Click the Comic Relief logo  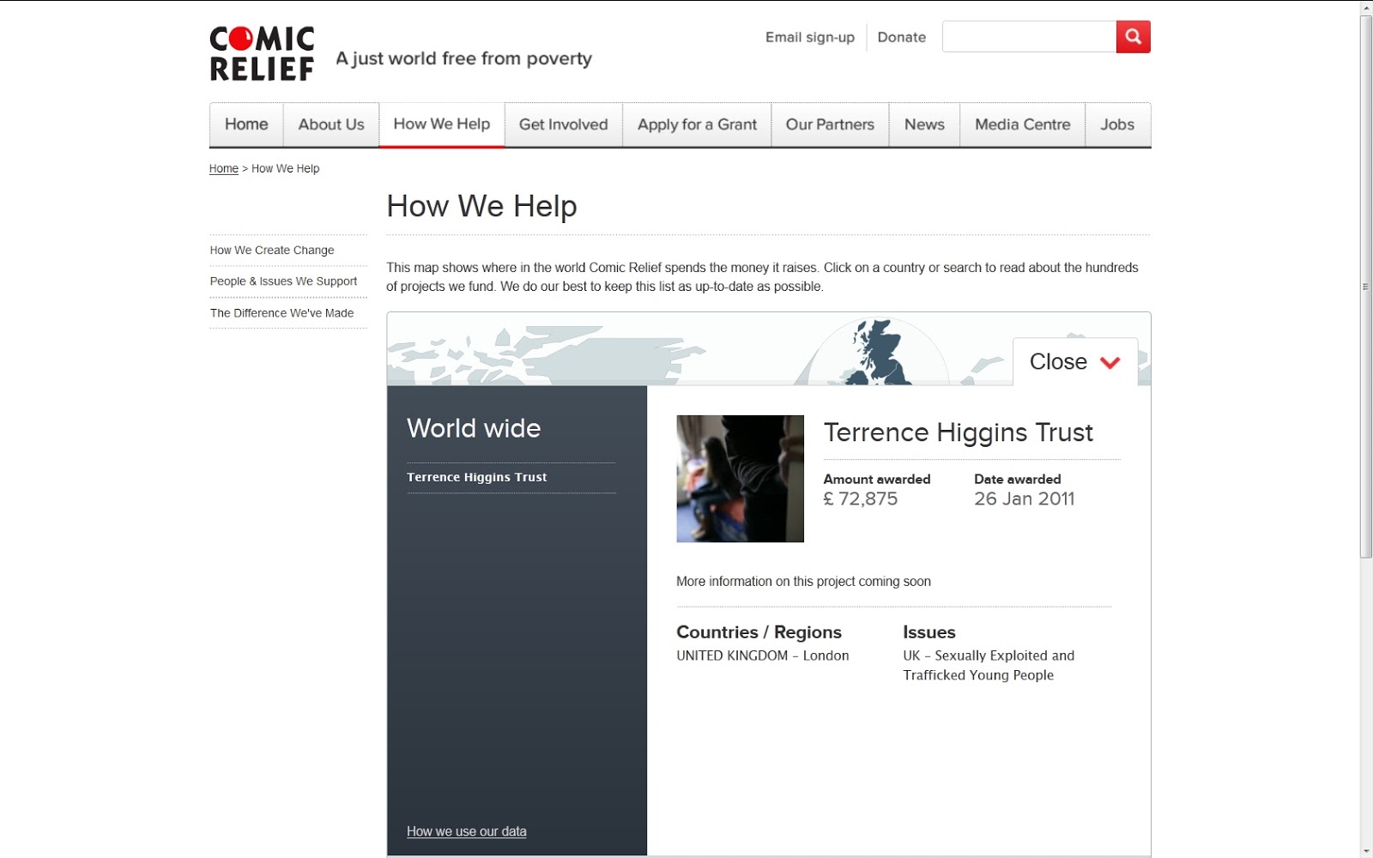[262, 54]
